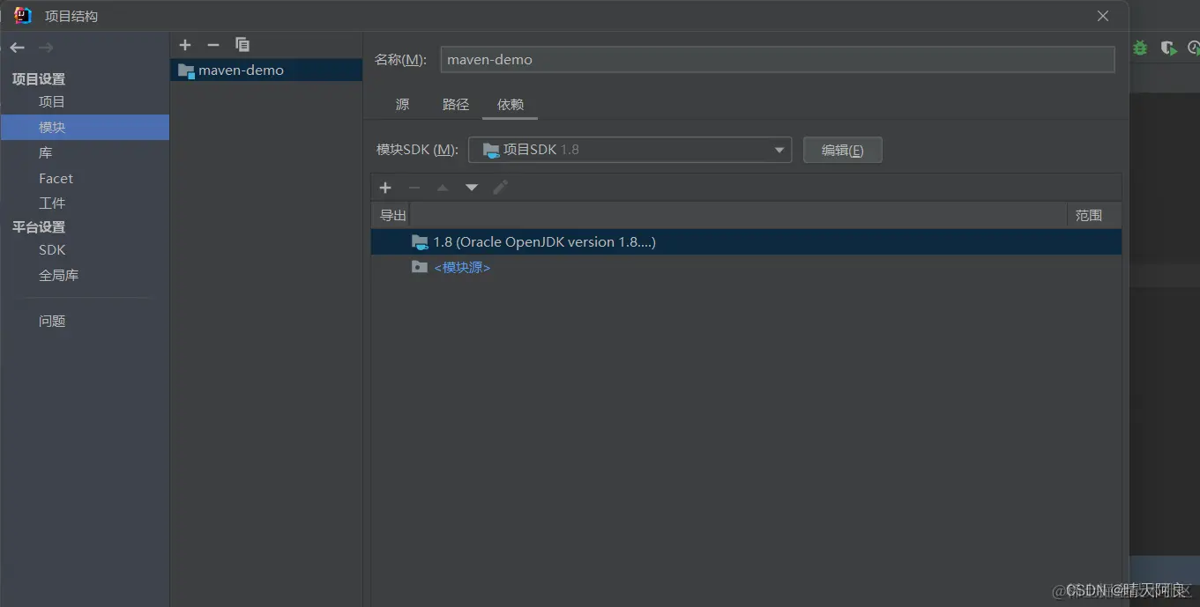This screenshot has width=1200, height=607.
Task: Add a new module with plus icon
Action: [x=185, y=45]
